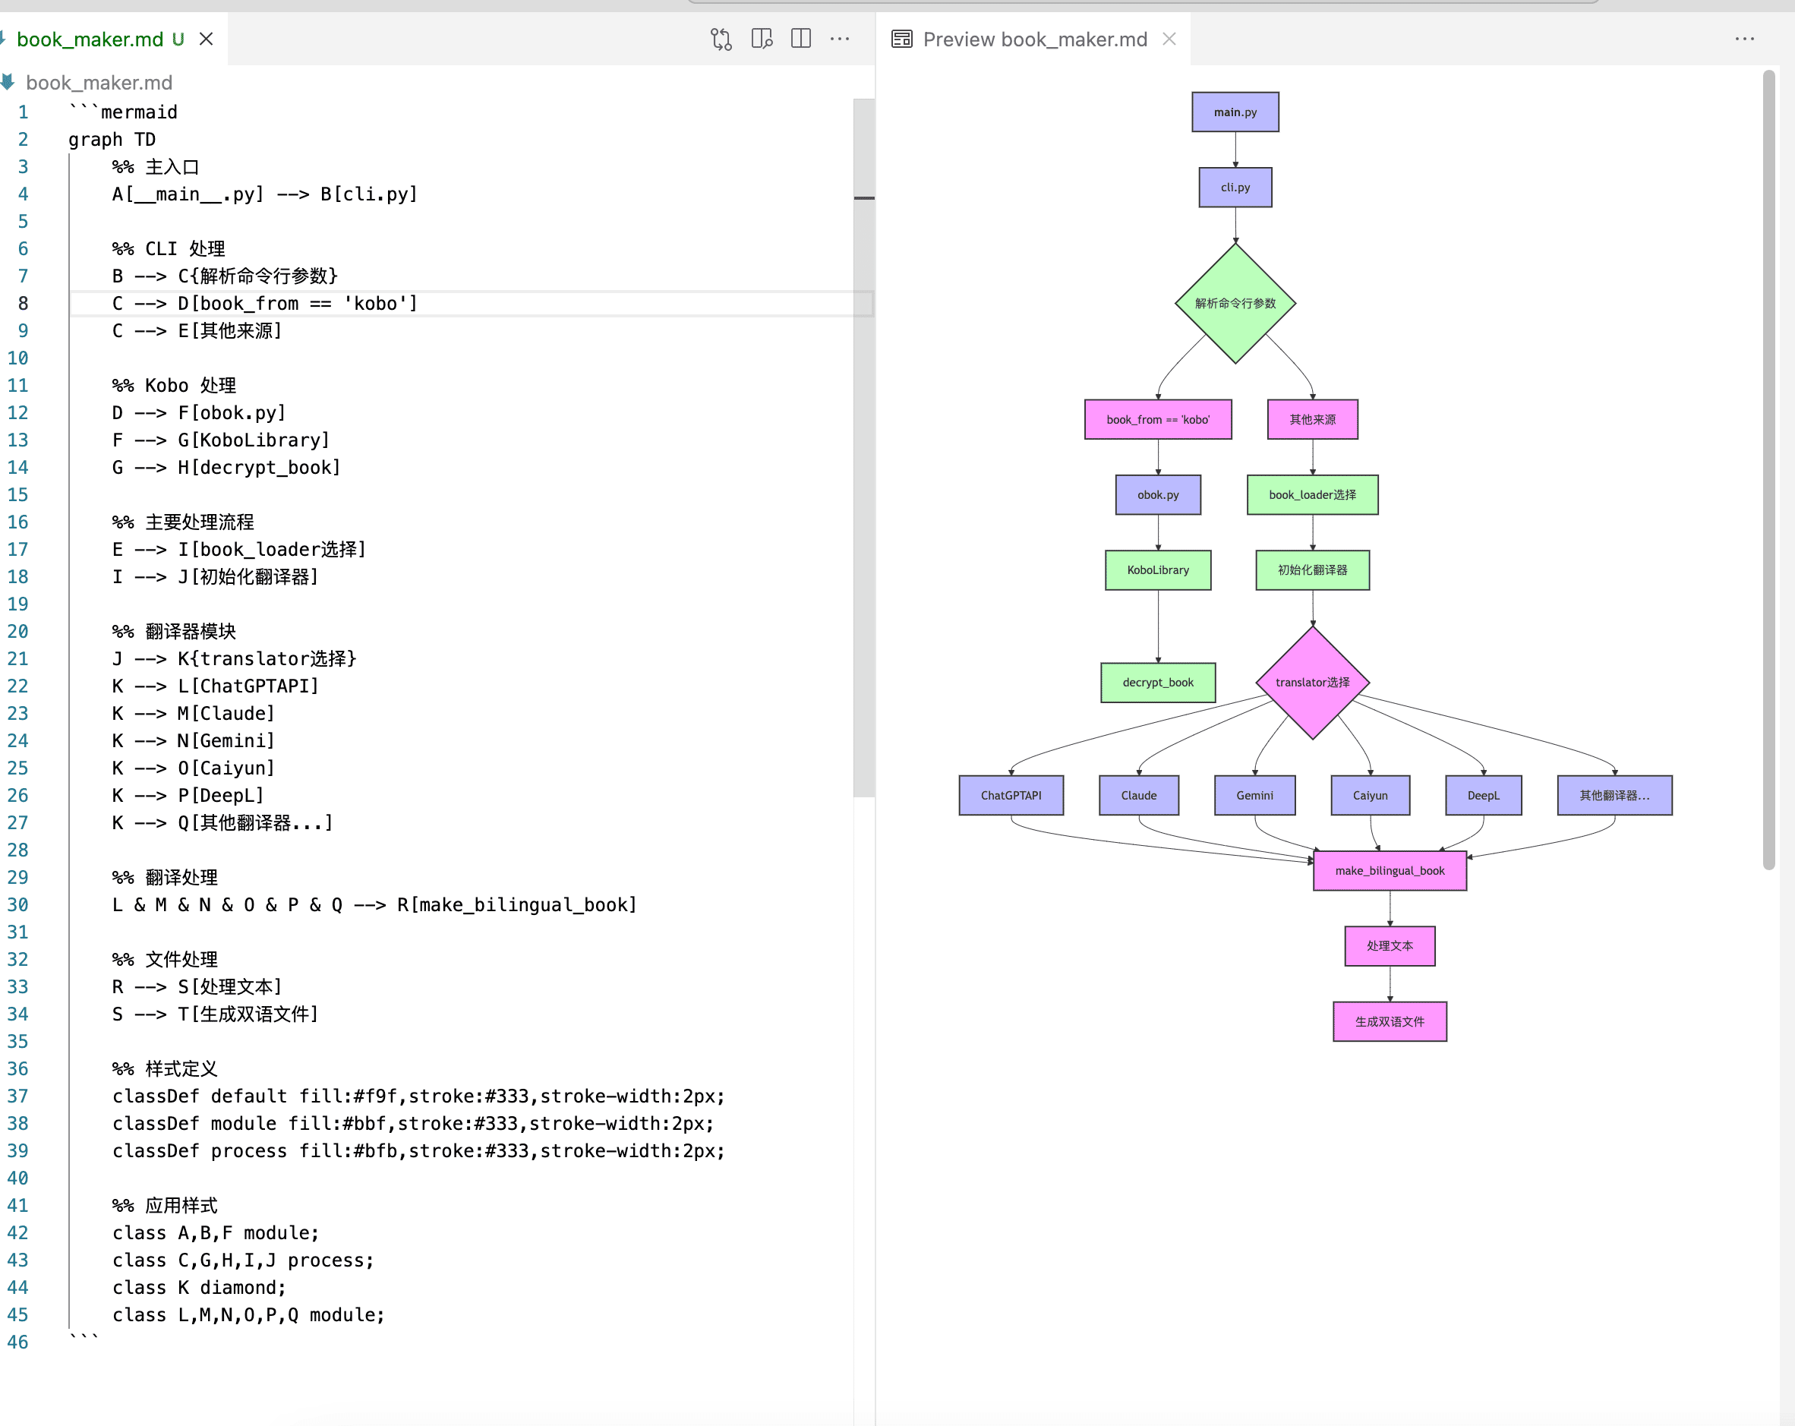Click the 'graph TD' code line

(x=112, y=139)
